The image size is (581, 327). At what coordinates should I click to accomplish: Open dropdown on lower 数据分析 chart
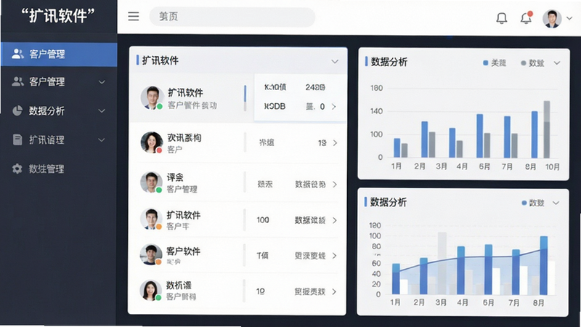tap(556, 203)
